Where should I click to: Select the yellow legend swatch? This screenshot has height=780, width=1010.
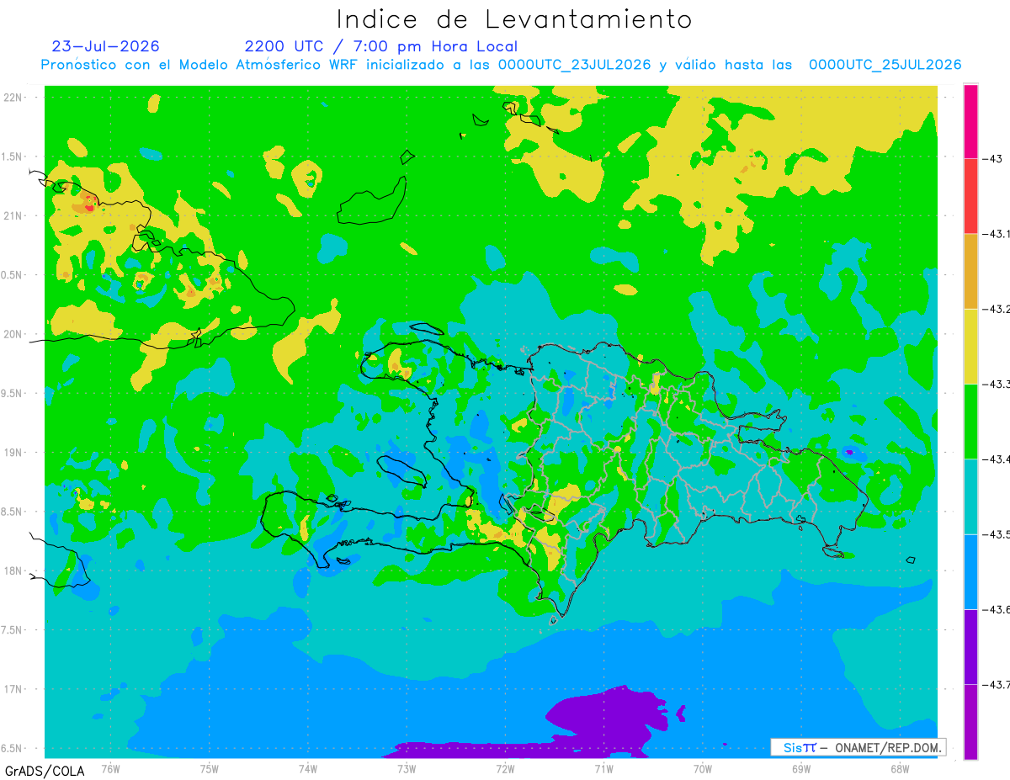pyautogui.click(x=970, y=346)
